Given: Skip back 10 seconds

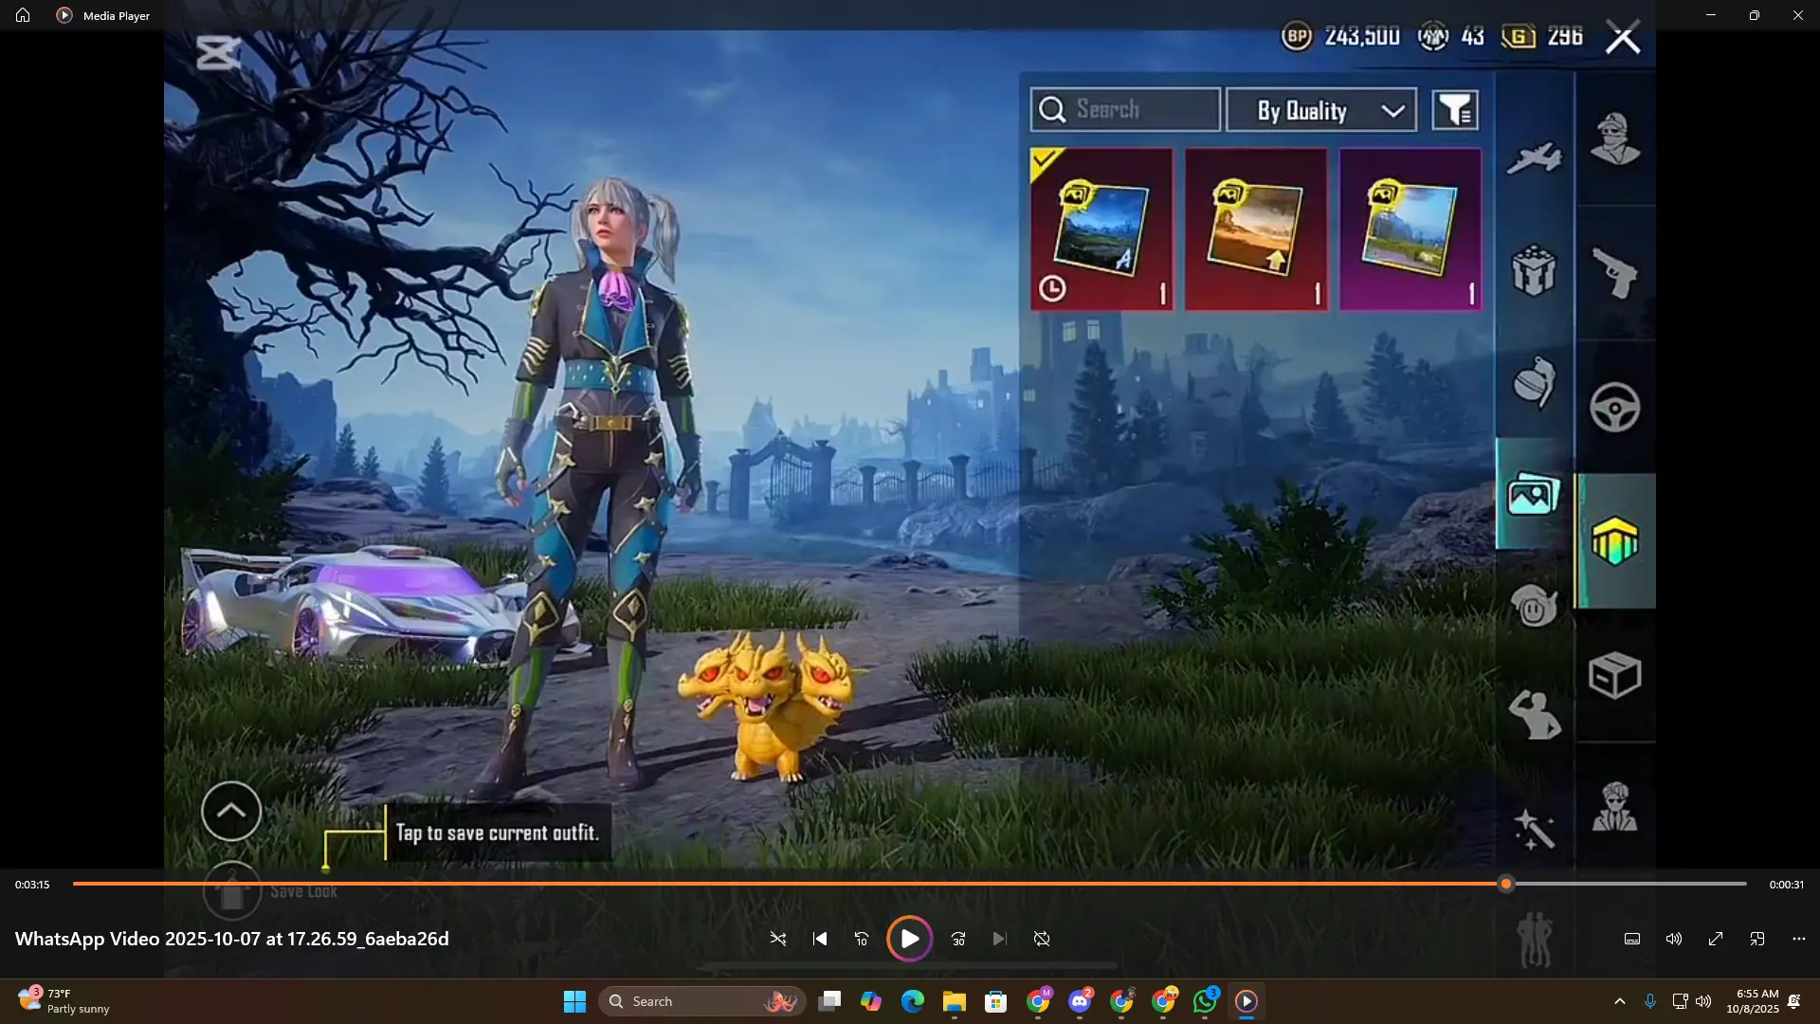Looking at the screenshot, I should [x=861, y=939].
